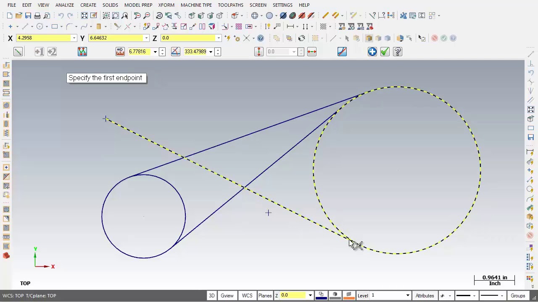Toggle the Vertical line option

tap(259, 52)
